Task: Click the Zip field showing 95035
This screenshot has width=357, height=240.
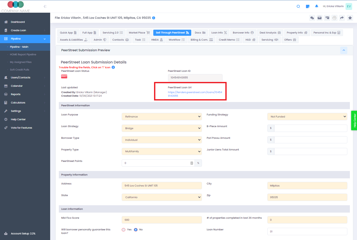Action: pos(307,197)
